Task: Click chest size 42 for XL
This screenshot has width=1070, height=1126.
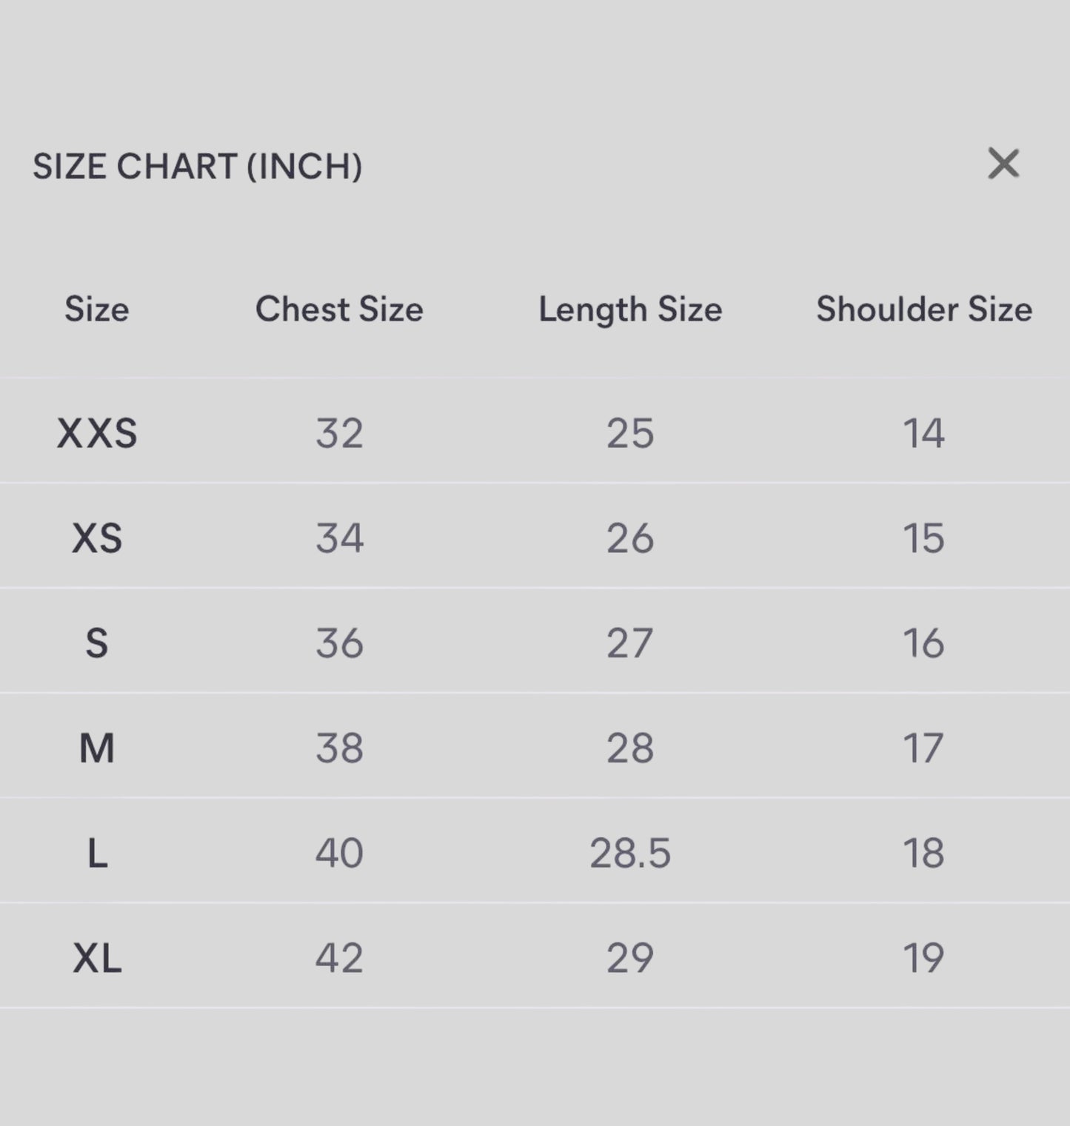Action: [338, 959]
